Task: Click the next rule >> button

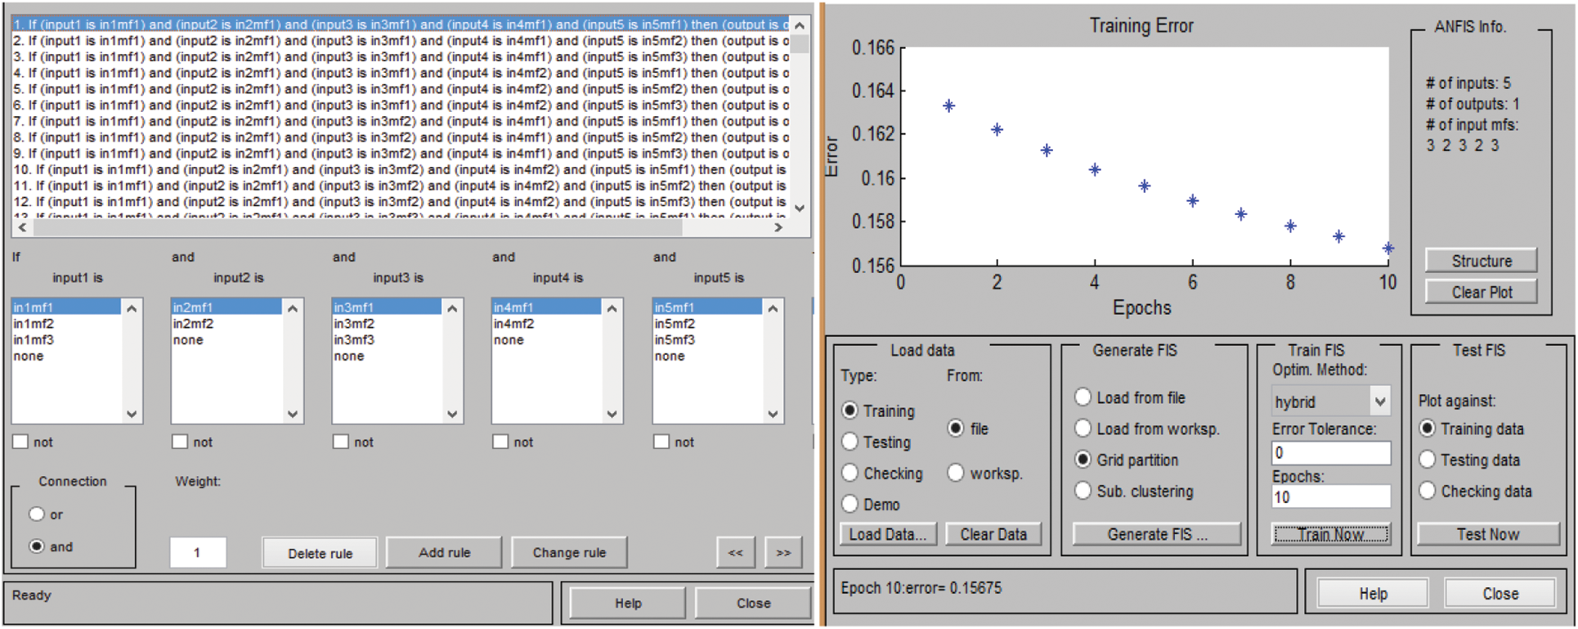Action: click(x=783, y=553)
